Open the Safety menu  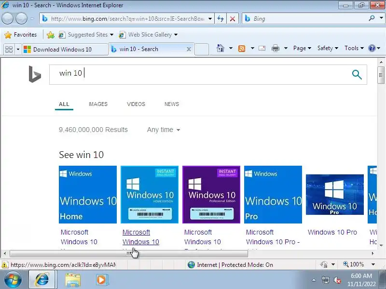pyautogui.click(x=328, y=48)
